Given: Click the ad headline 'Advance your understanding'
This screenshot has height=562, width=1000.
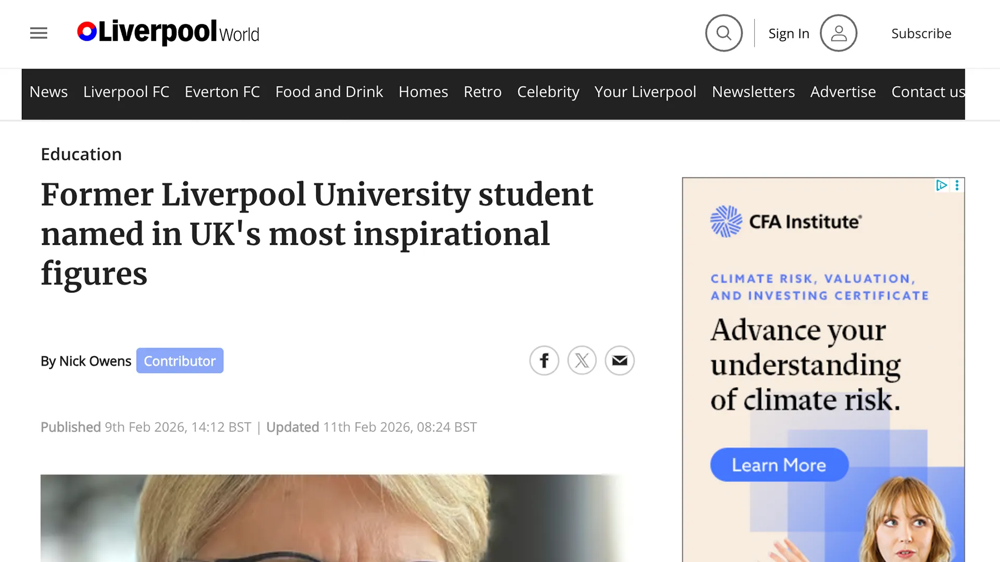Looking at the screenshot, I should [x=806, y=365].
